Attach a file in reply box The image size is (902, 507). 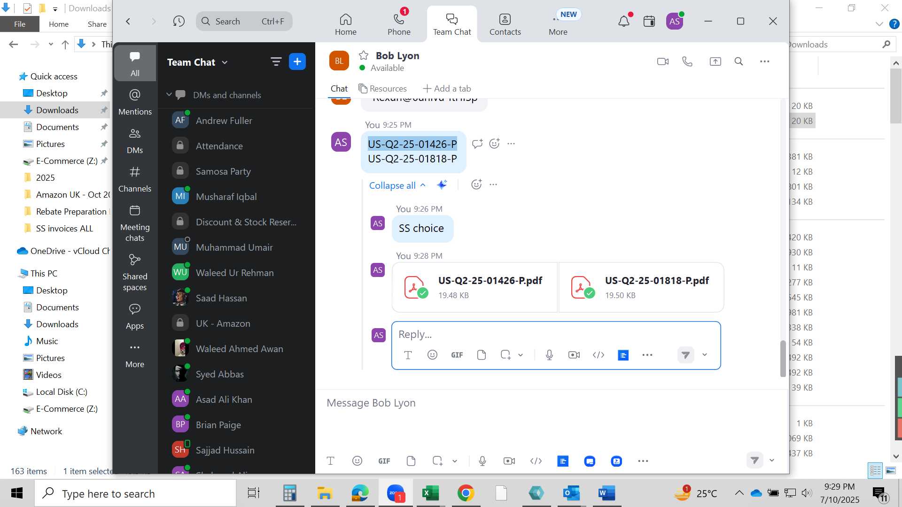[481, 355]
